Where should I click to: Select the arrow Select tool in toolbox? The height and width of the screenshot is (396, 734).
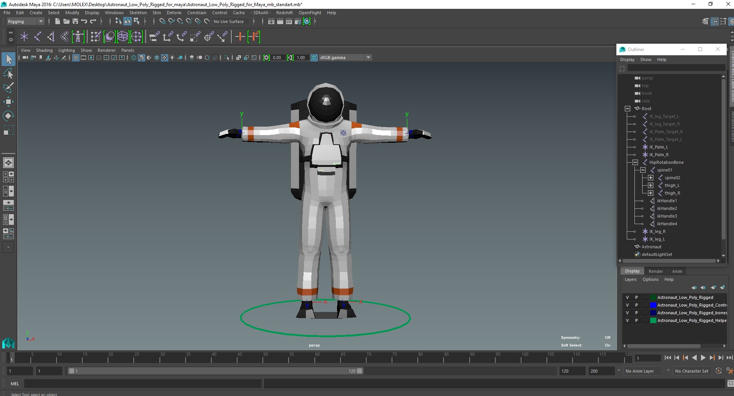point(8,59)
